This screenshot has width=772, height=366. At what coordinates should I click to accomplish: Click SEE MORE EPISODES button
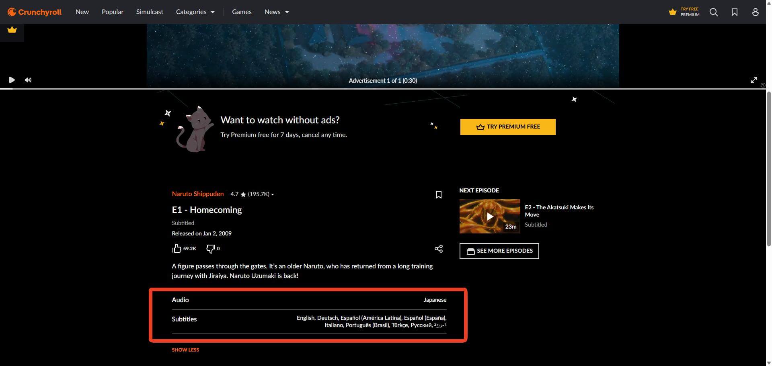tap(499, 251)
